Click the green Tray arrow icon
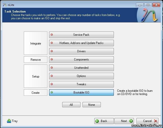The height and width of the screenshot is (128, 163). point(9,121)
